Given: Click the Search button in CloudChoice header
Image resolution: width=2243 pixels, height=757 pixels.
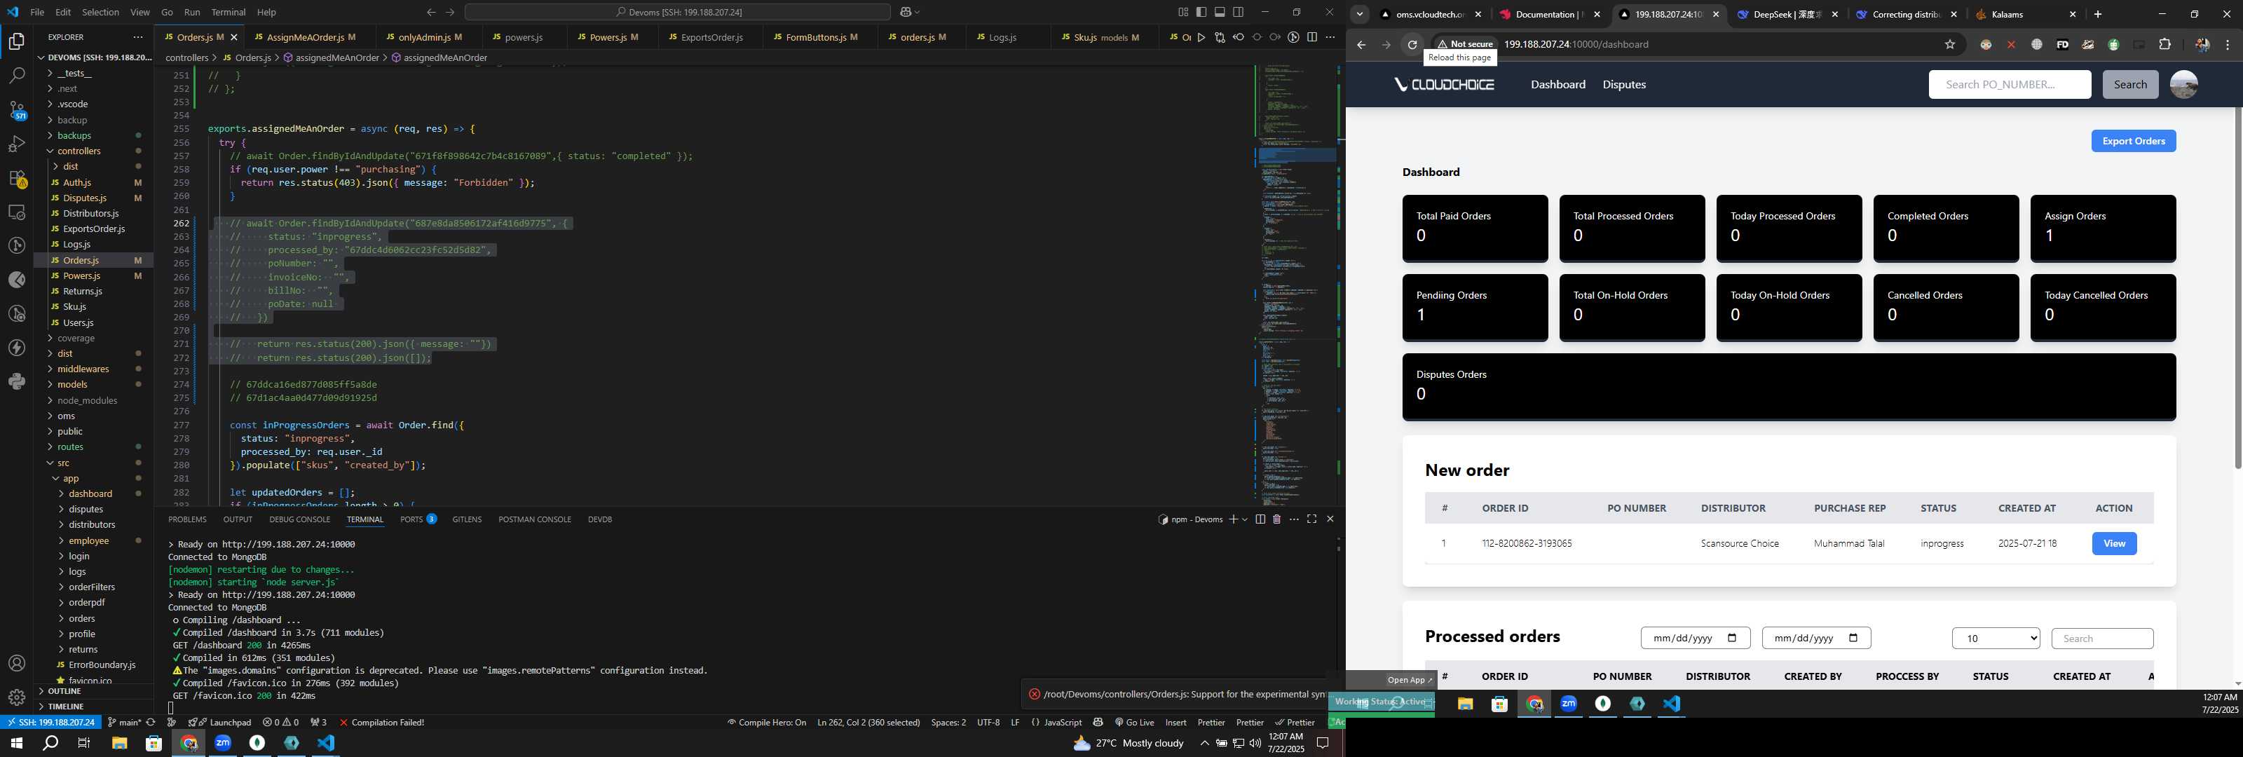Looking at the screenshot, I should click(2130, 85).
